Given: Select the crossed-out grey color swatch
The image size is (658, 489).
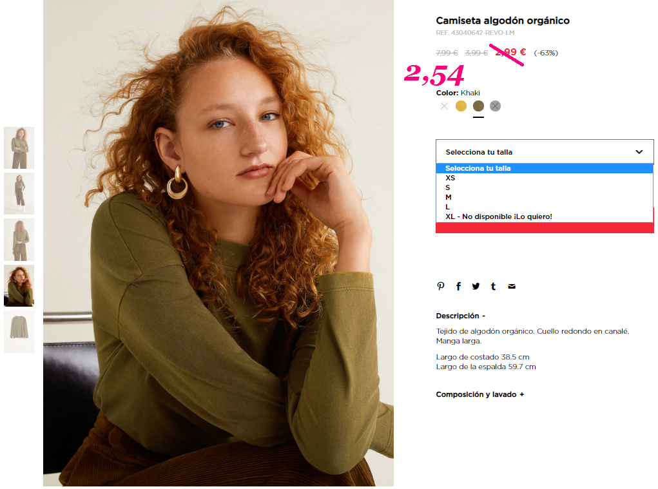Looking at the screenshot, I should pos(495,106).
